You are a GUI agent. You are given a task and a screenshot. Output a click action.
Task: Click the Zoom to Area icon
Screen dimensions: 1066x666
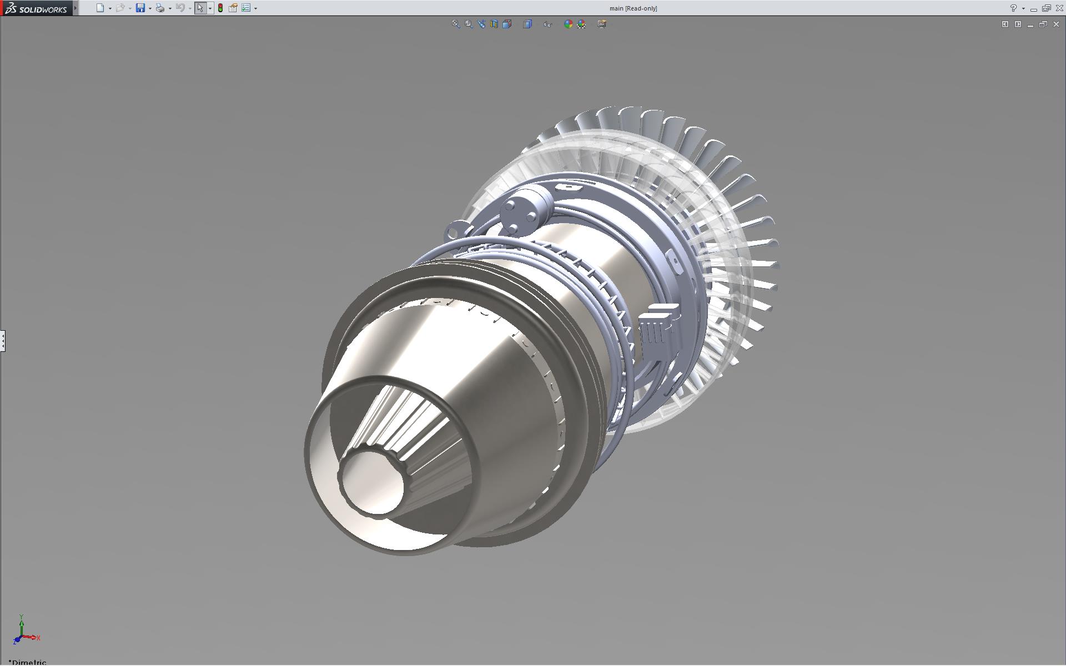pos(469,24)
